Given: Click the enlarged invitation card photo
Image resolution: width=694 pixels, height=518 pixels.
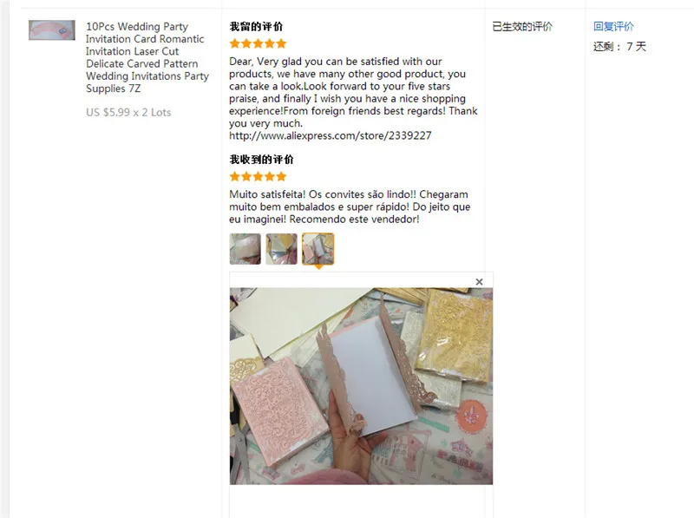Looking at the screenshot, I should (361, 386).
